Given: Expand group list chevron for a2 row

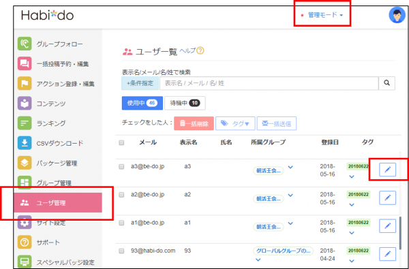Looking at the screenshot, I should click(290, 195).
